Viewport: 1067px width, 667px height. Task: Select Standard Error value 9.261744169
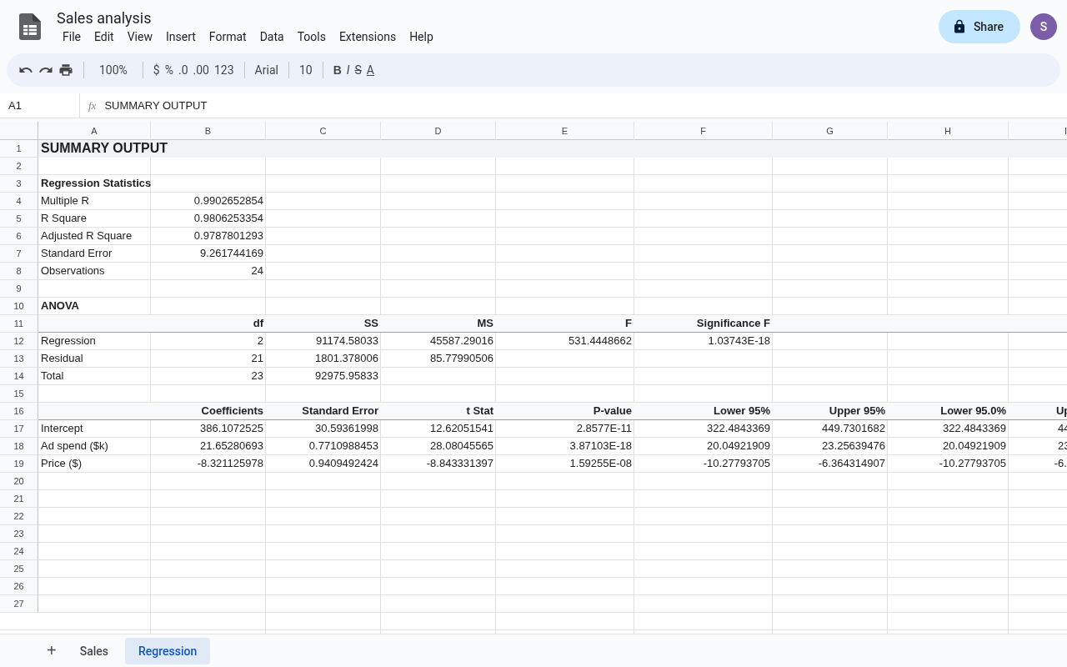pos(208,253)
